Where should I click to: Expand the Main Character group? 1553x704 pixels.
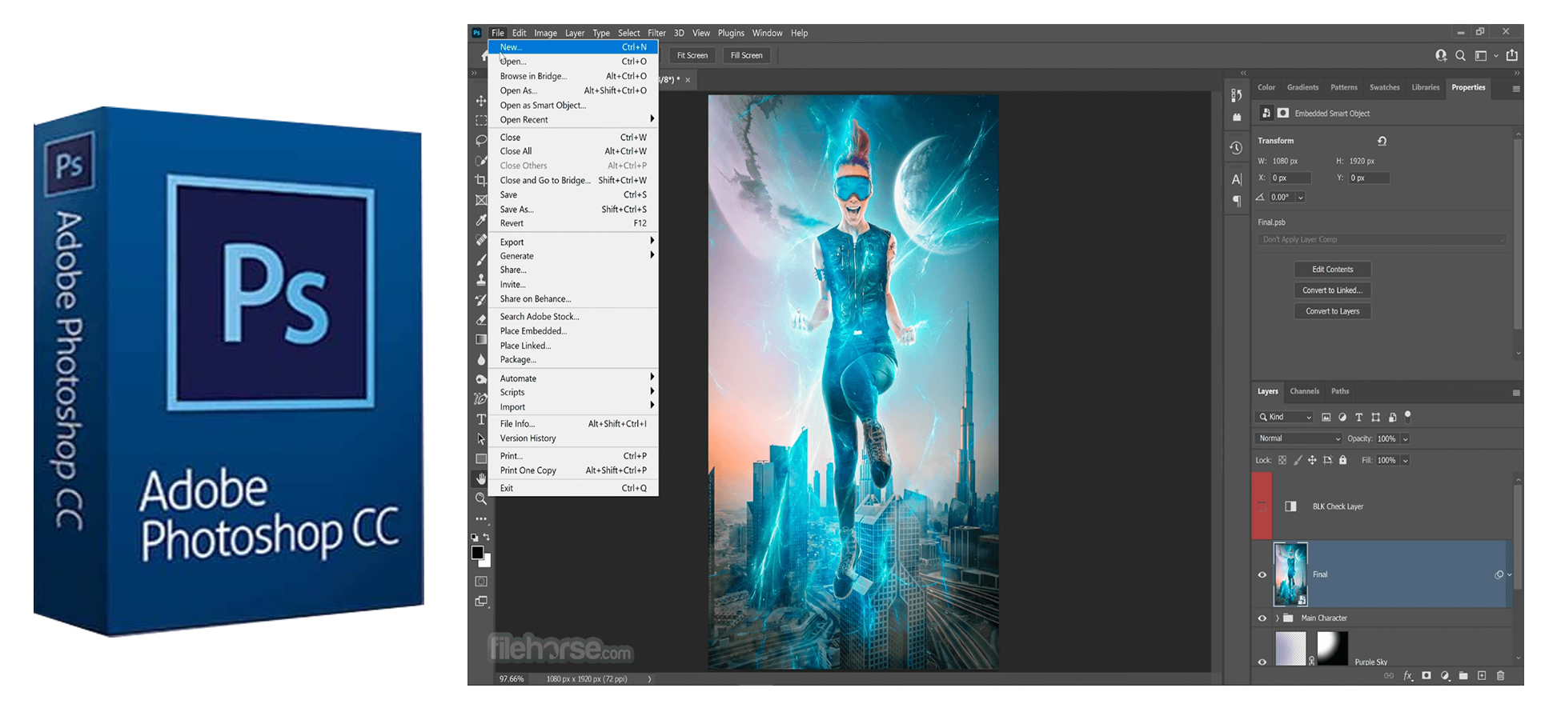[1277, 618]
